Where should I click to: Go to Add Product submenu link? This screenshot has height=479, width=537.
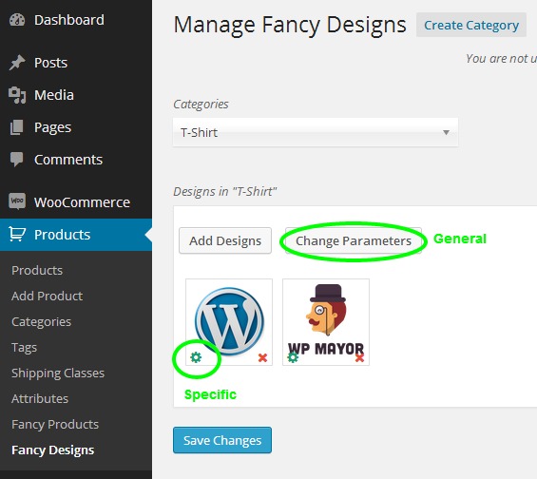pyautogui.click(x=47, y=297)
